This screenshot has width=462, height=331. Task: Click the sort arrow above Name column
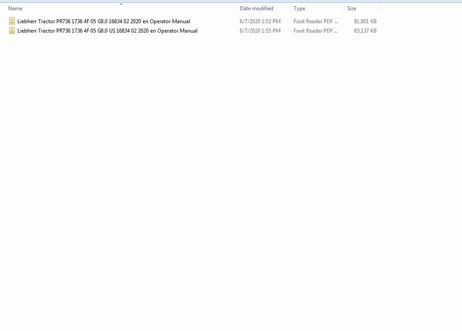tap(121, 4)
